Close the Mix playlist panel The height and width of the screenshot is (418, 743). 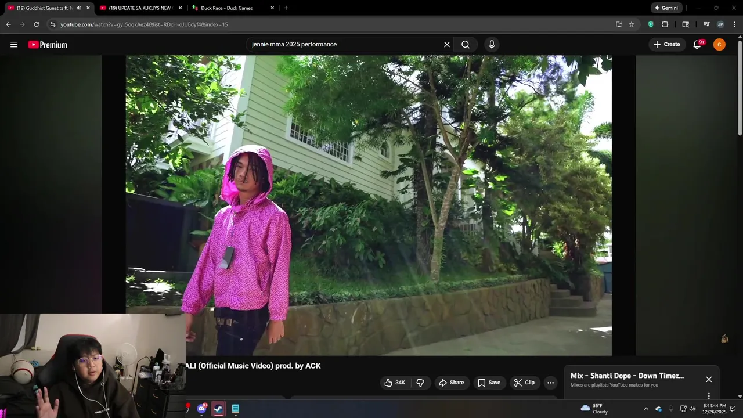[709, 379]
